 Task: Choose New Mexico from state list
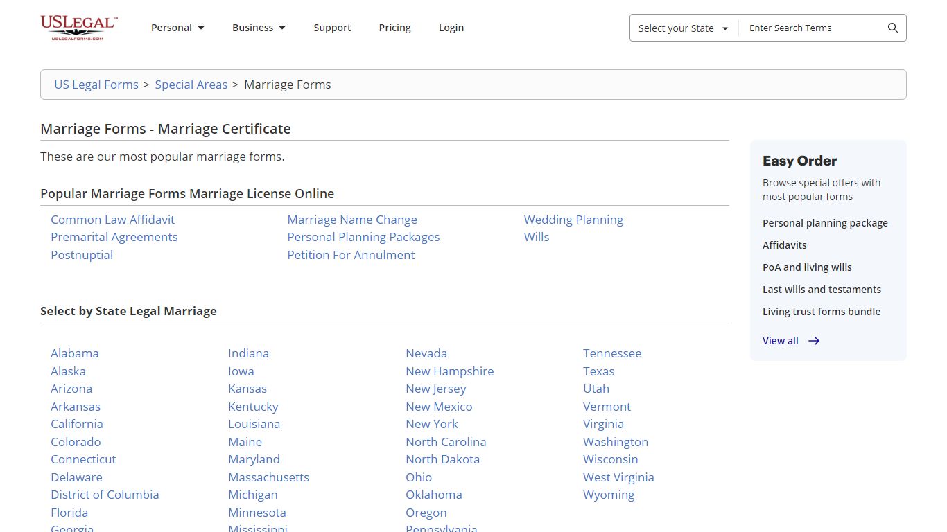(439, 407)
